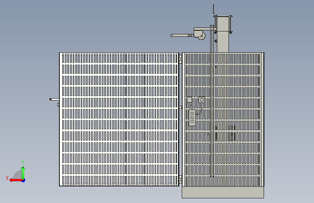Viewport: 314px width, 203px height.
Task: Select the solid base plate below the right panel
Action: [x=223, y=192]
